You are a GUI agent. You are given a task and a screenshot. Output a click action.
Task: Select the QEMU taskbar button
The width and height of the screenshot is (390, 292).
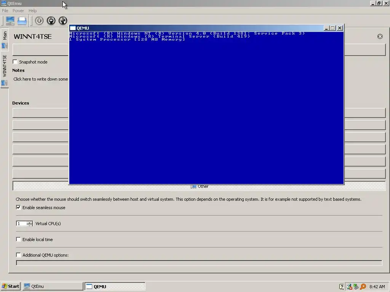pyautogui.click(x=115, y=286)
